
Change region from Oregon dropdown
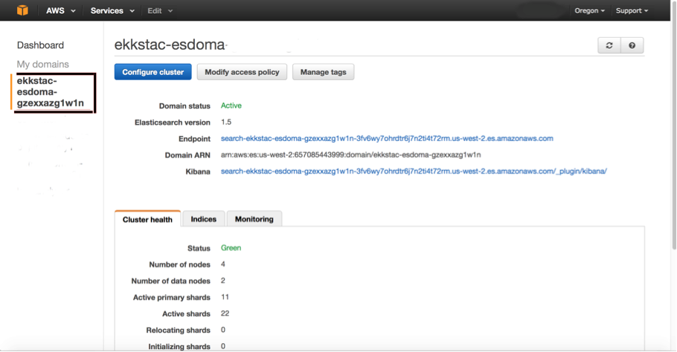[589, 11]
